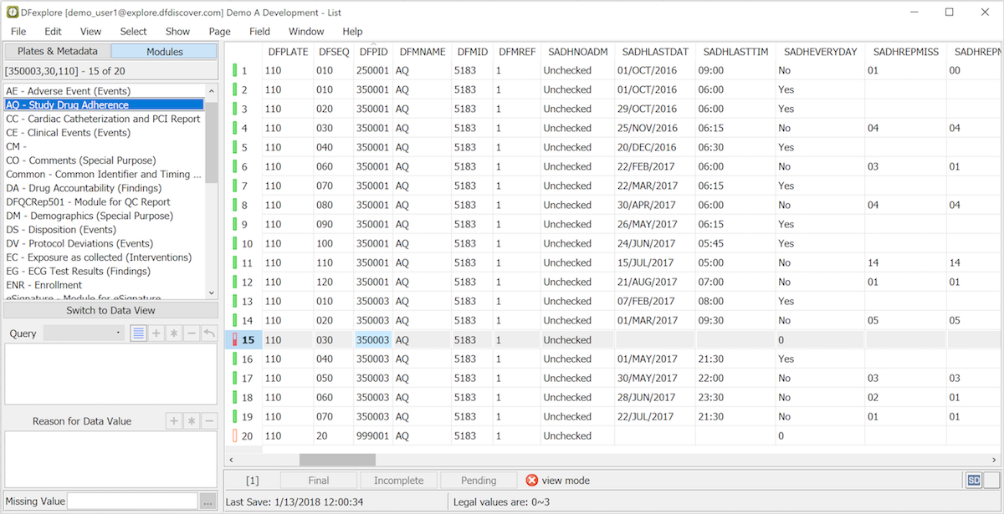Set record status to Incomplete
Screen dimensions: 1004x514
coord(399,481)
